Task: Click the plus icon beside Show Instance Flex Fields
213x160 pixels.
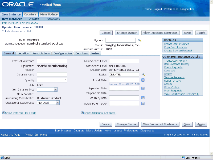Action: point(3,113)
